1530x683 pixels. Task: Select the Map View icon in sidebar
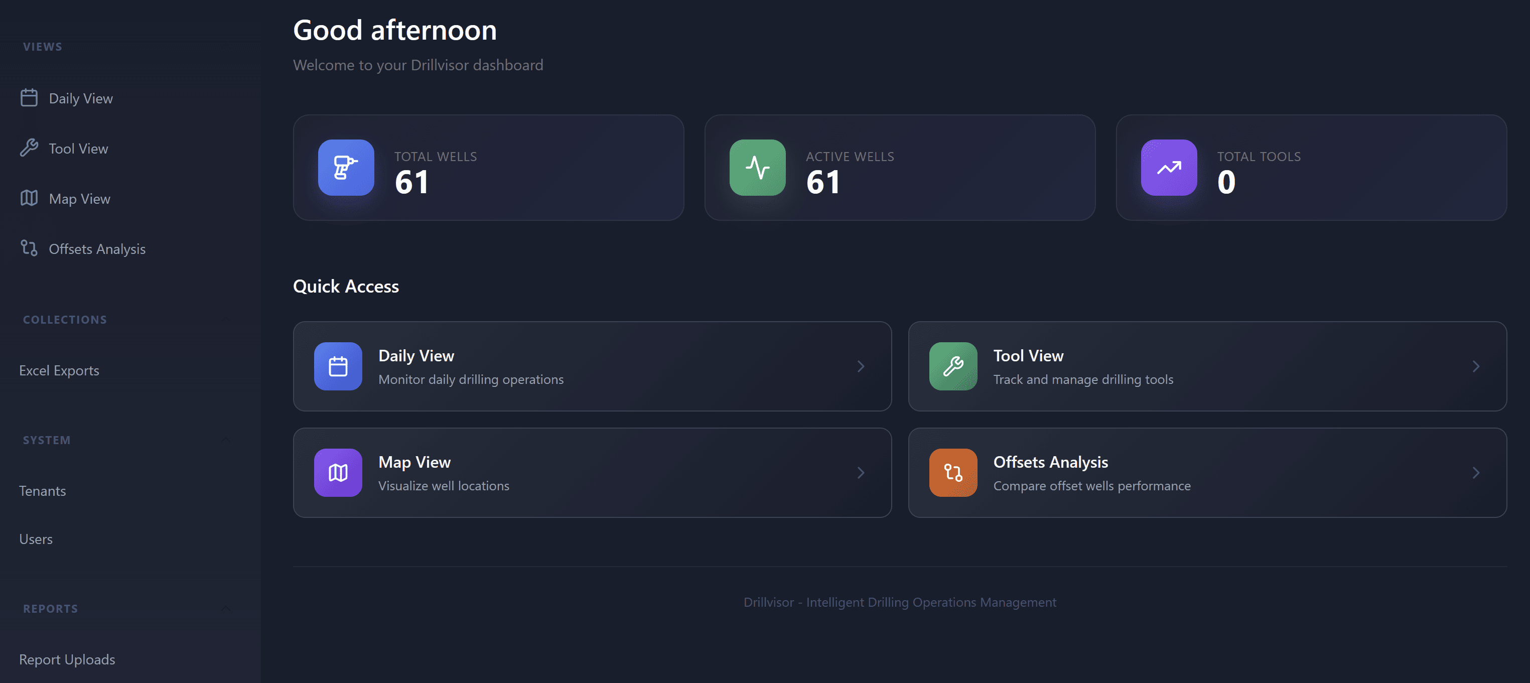[29, 198]
